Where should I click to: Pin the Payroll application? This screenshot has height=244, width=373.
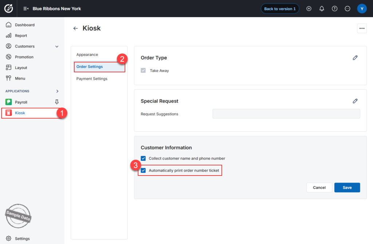tap(56, 102)
